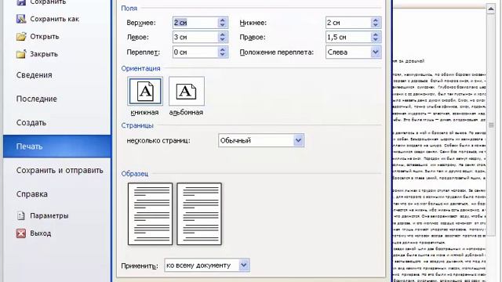The width and height of the screenshot is (502, 282).
Task: Click the right sample page preview
Action: click(x=199, y=214)
